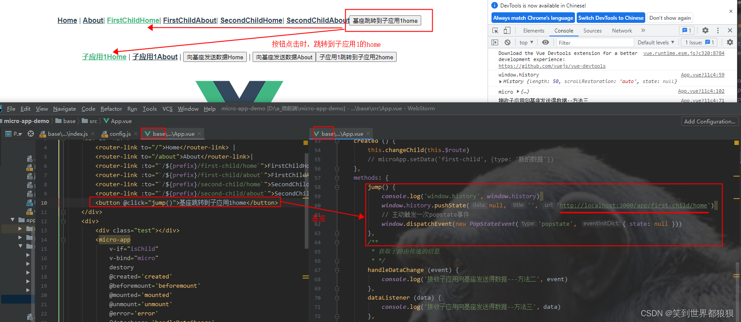Select the Console tab in DevTools
Screen dimensions: 741x322
tap(564, 31)
